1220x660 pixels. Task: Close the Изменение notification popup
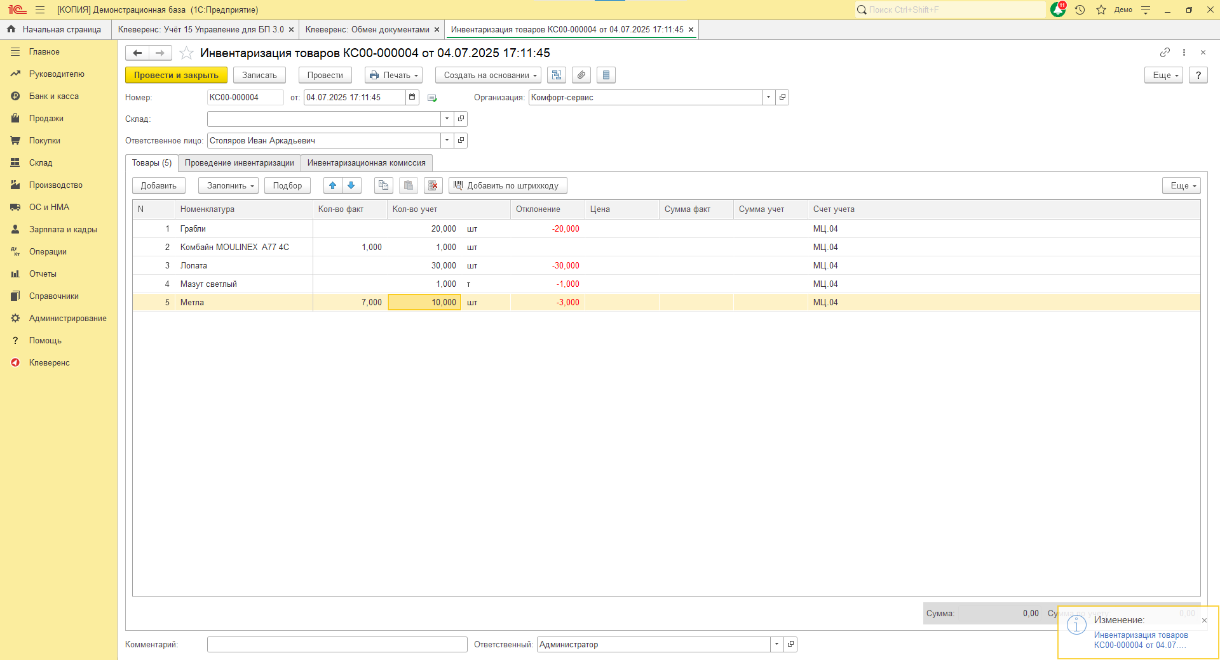[1204, 620]
